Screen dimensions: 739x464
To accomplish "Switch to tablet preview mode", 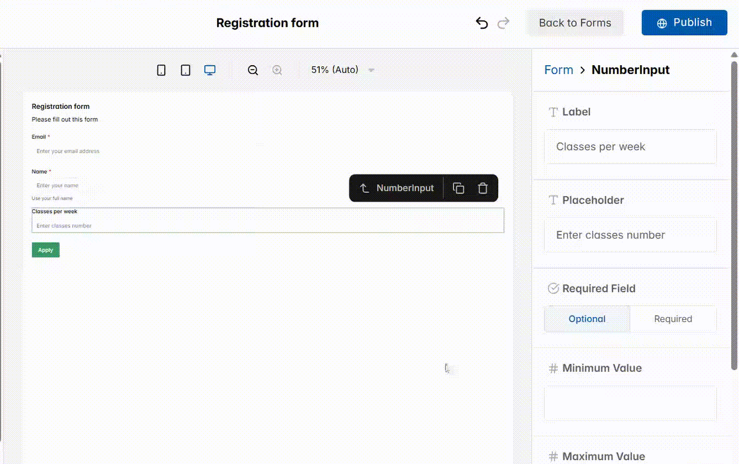I will [x=185, y=70].
